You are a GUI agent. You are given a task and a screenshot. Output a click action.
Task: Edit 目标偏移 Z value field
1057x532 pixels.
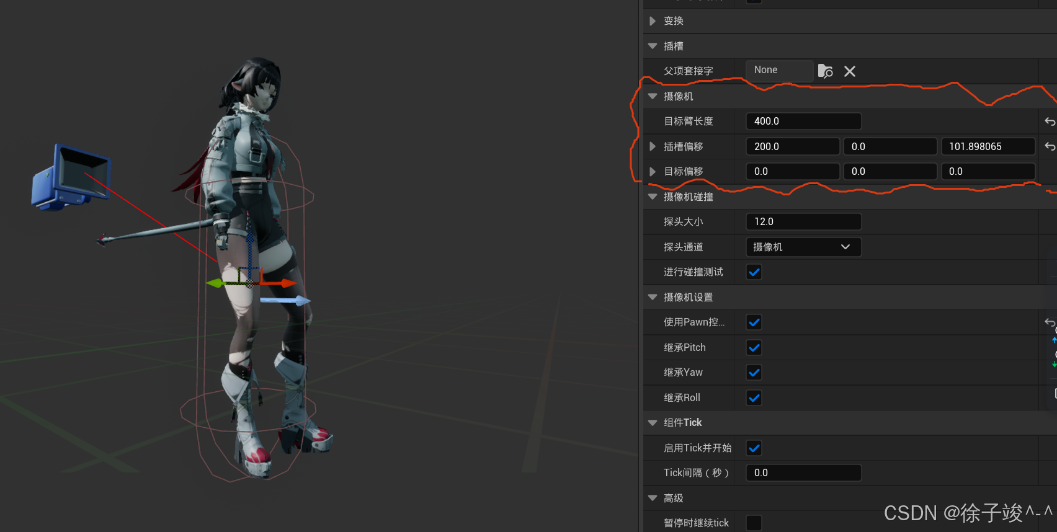click(x=988, y=171)
